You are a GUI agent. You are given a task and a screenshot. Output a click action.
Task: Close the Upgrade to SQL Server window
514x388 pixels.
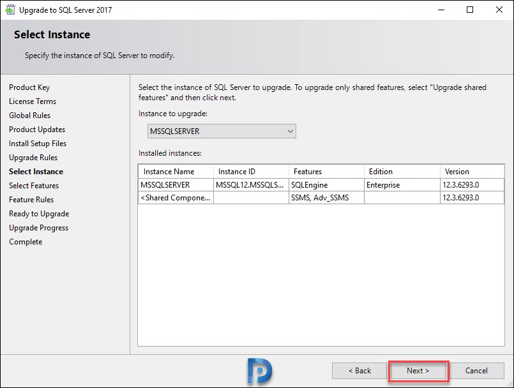pyautogui.click(x=499, y=10)
